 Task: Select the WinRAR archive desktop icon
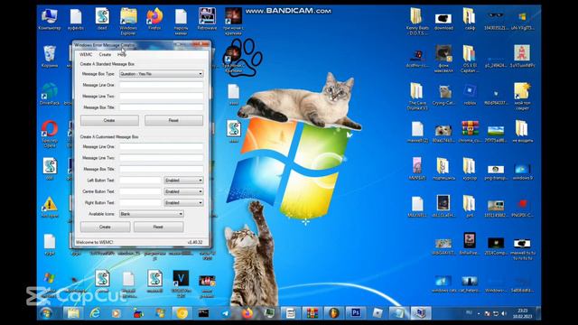click(470, 132)
